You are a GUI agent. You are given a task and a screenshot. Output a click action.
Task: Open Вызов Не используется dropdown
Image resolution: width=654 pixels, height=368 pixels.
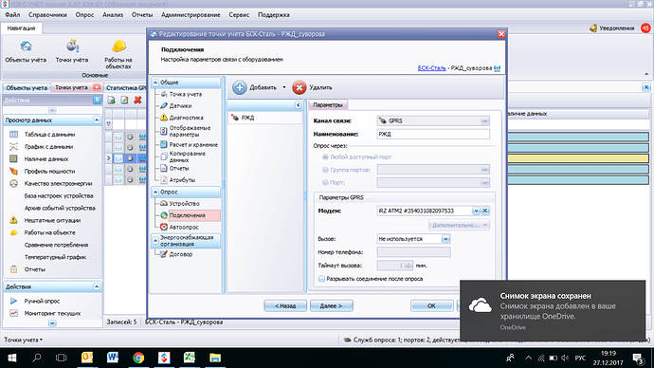pyautogui.click(x=445, y=239)
